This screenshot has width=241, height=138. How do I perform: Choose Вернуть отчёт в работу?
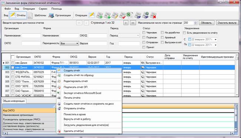point(89,119)
